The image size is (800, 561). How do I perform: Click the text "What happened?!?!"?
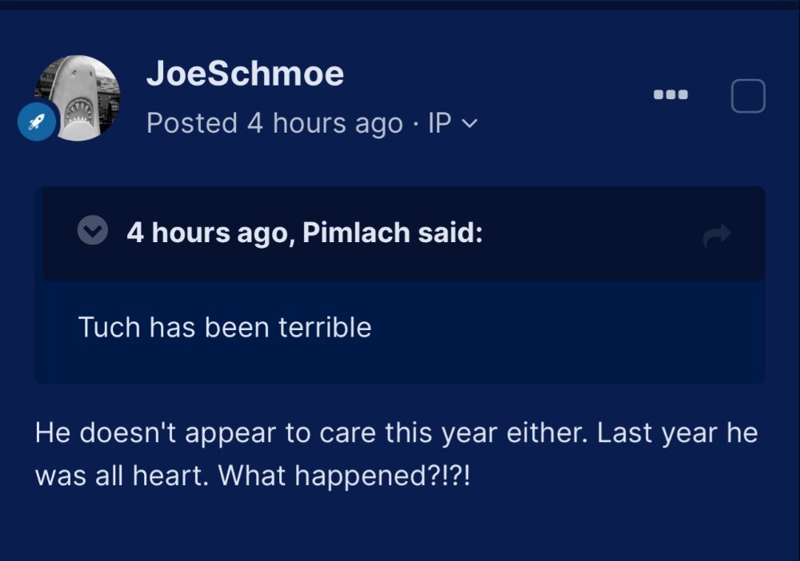[344, 476]
